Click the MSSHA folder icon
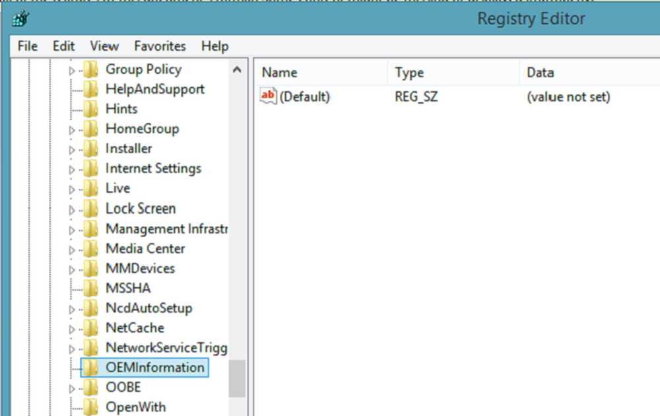Viewport: 660px width, 416px height. tap(91, 289)
